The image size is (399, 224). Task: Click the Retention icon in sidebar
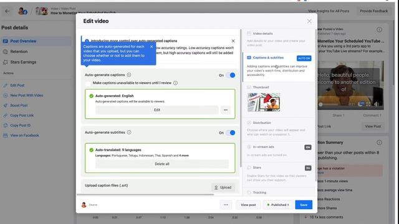pyautogui.click(x=6, y=52)
